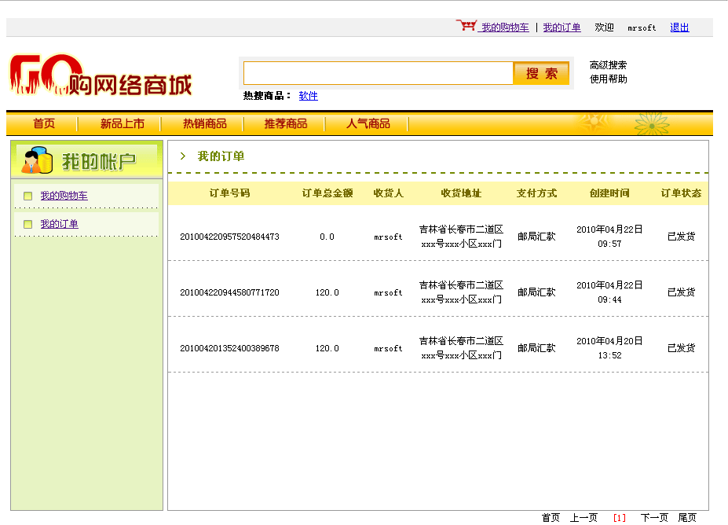This screenshot has height=525, width=728.
Task: Click 邮局汇款 payment in 13:52 order row
Action: click(536, 348)
